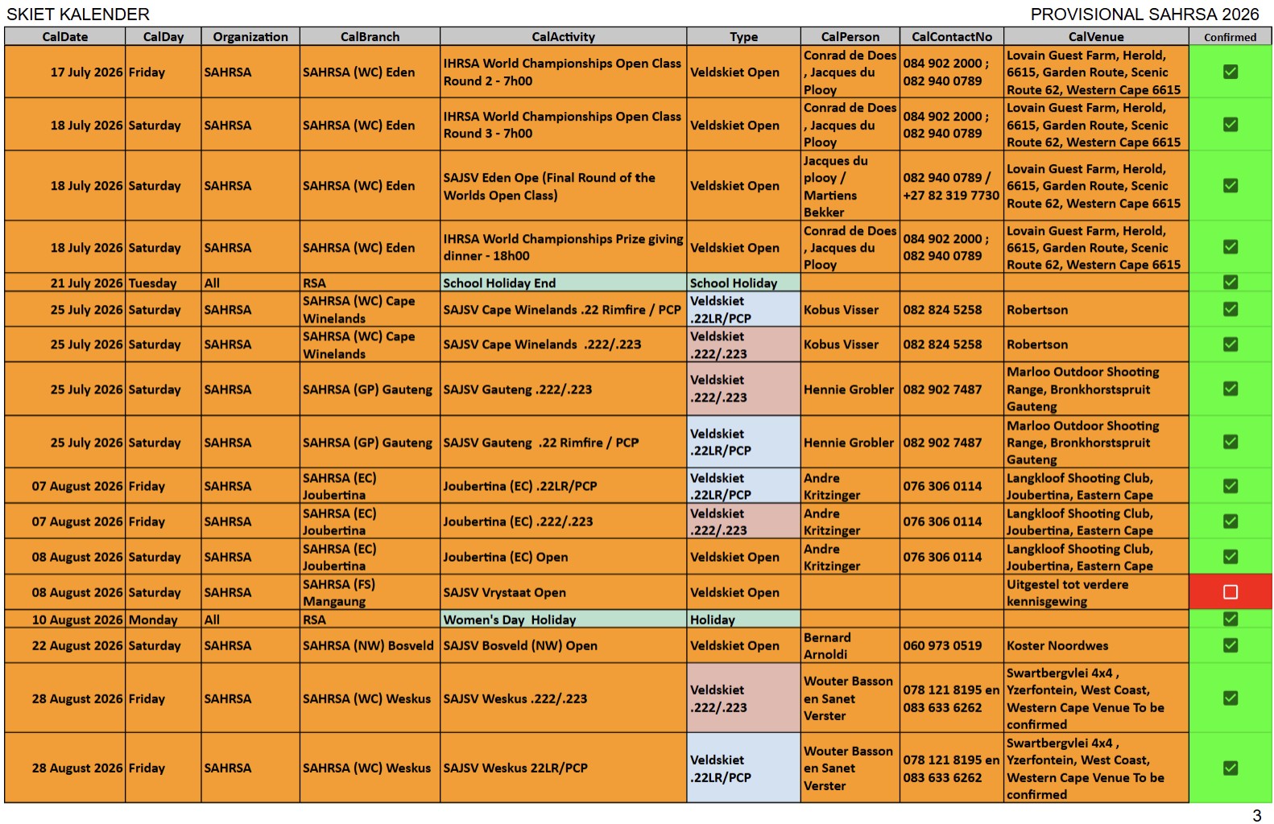Screen dimensions: 1274x824
Task: Select the Joubertina (EC) Open activity cell
Action: (x=564, y=557)
